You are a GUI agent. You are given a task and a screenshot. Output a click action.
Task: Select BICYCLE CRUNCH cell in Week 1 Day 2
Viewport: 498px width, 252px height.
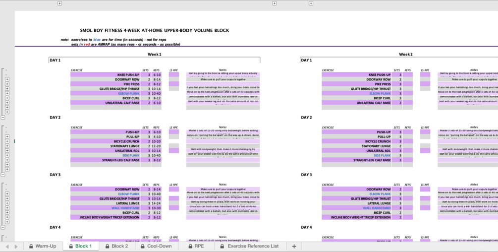(x=105, y=141)
